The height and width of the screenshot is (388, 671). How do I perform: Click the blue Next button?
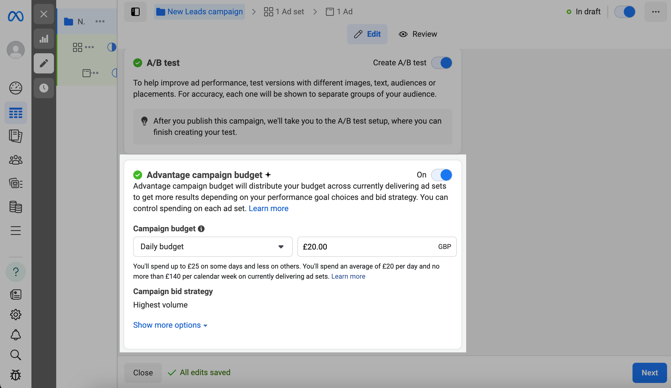649,373
